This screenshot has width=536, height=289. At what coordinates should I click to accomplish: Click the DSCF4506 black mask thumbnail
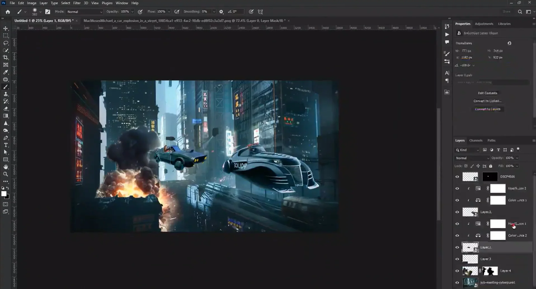[x=490, y=177]
